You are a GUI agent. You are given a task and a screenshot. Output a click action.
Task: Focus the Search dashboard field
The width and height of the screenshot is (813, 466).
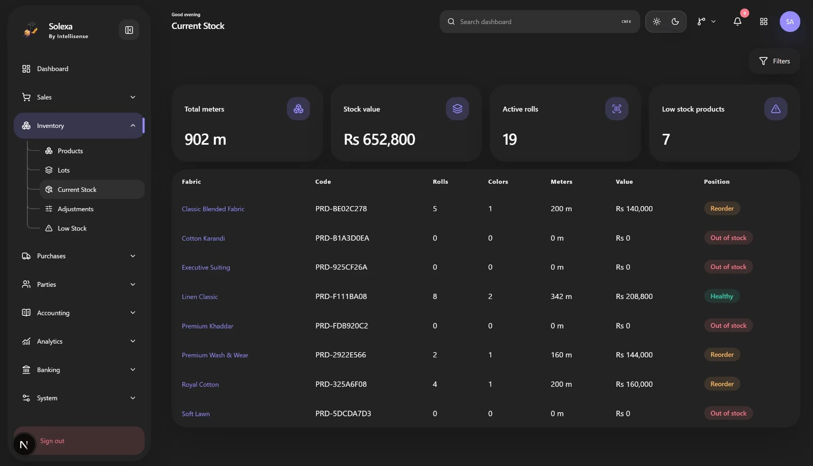click(x=540, y=21)
